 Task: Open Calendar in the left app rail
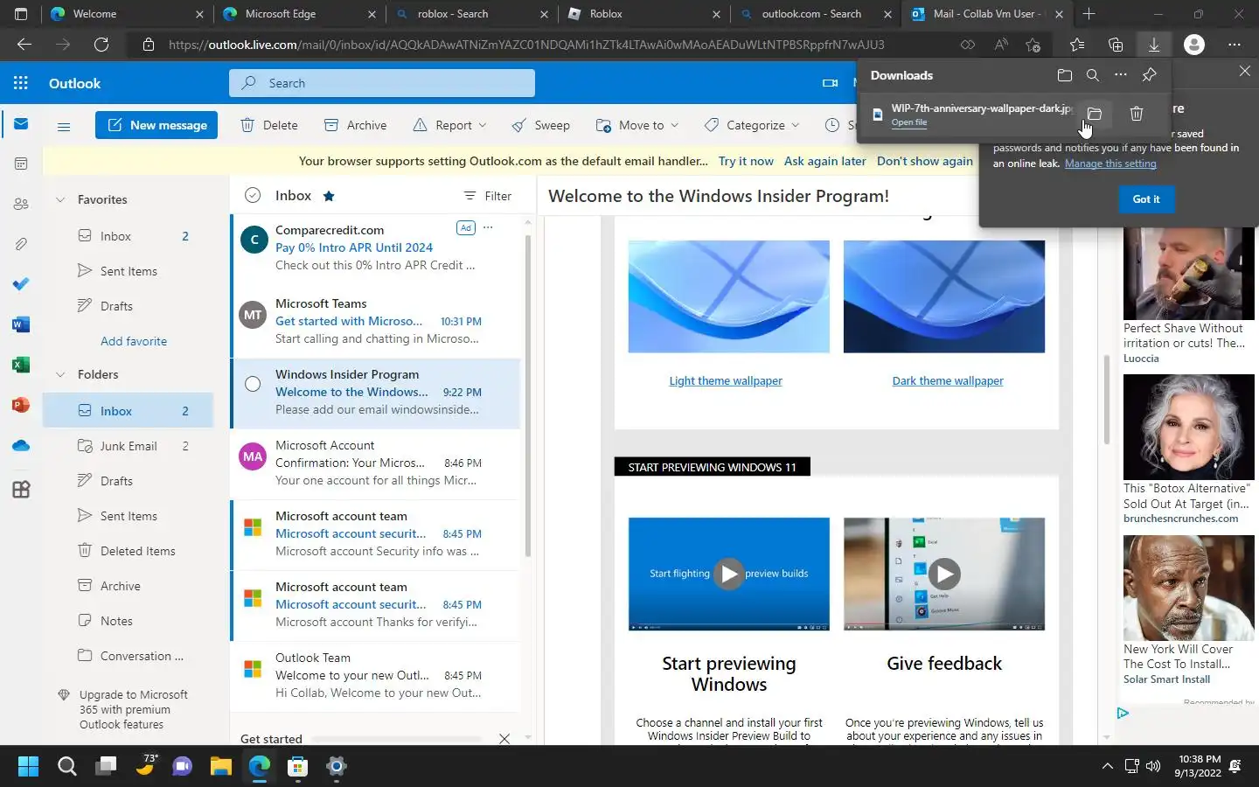[x=21, y=164]
